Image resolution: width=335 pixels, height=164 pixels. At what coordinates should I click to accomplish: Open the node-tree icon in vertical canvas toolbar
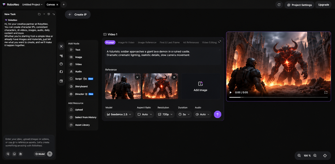[61, 56]
